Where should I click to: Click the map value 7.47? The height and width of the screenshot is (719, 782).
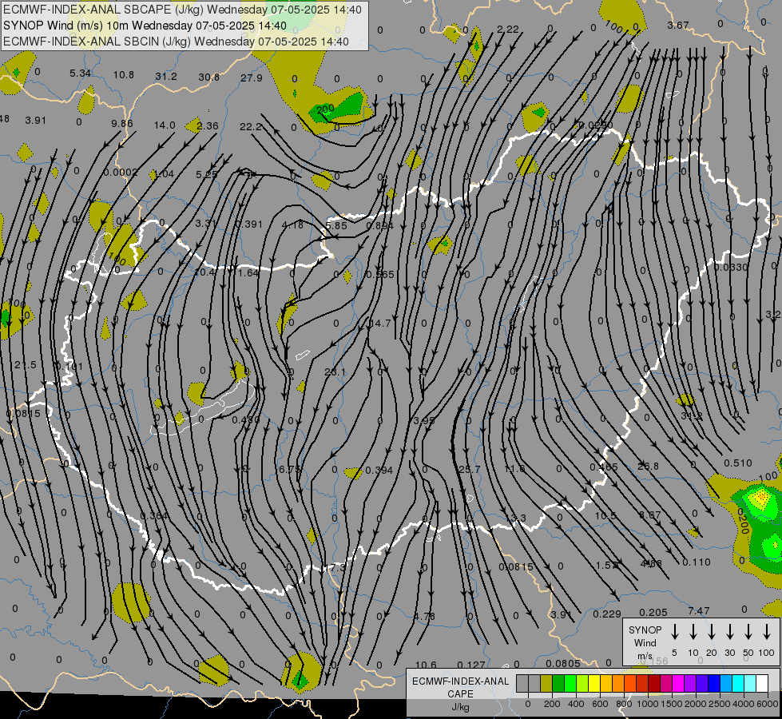click(699, 610)
